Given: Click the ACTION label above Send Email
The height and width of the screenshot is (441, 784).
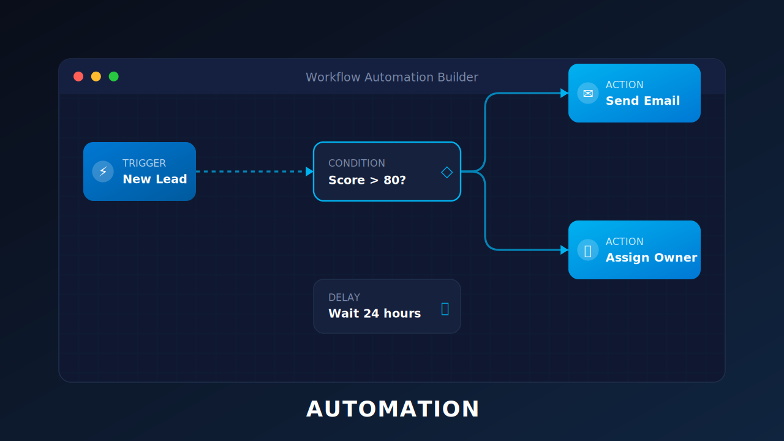Looking at the screenshot, I should (x=625, y=85).
